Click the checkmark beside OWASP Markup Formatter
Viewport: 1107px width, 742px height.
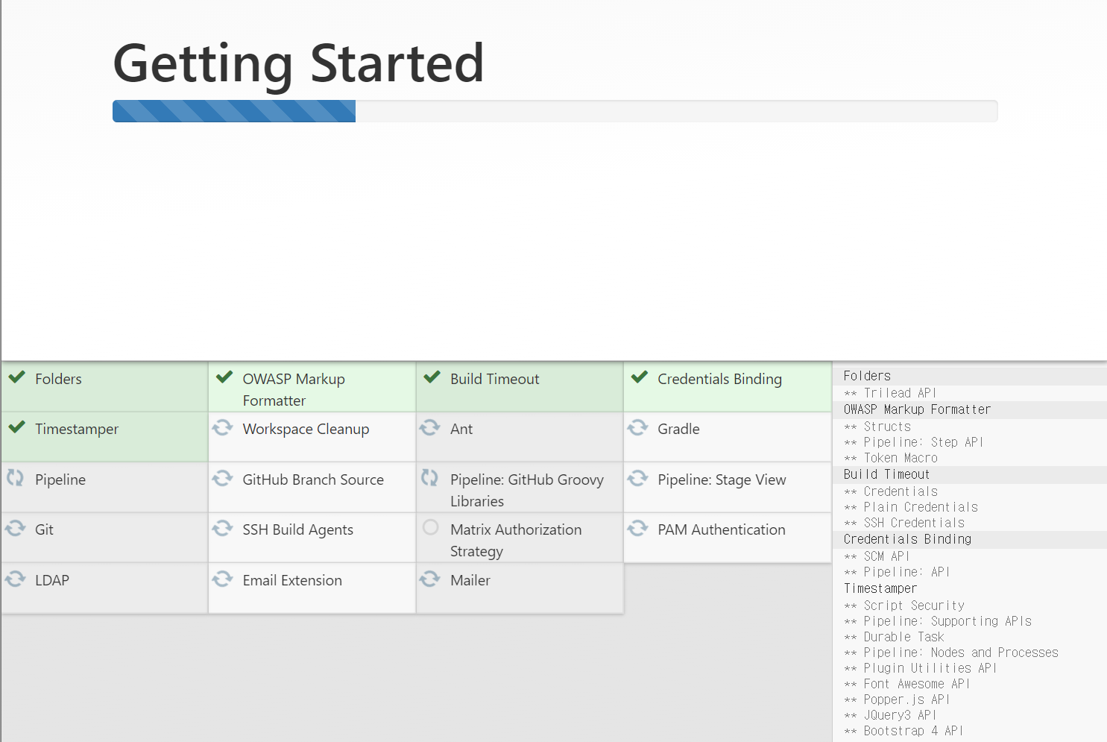click(224, 377)
